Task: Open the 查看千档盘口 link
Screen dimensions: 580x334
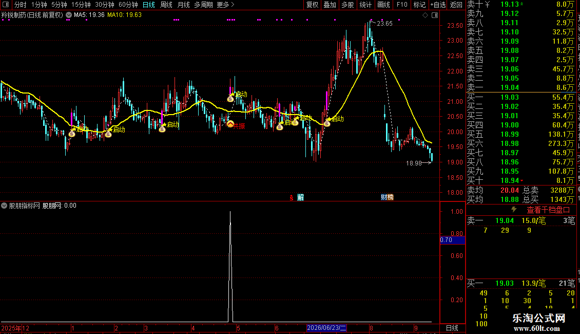Action: click(x=548, y=210)
